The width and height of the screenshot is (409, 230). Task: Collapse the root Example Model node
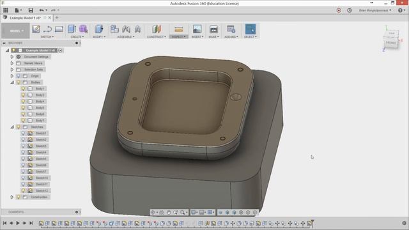coord(7,50)
